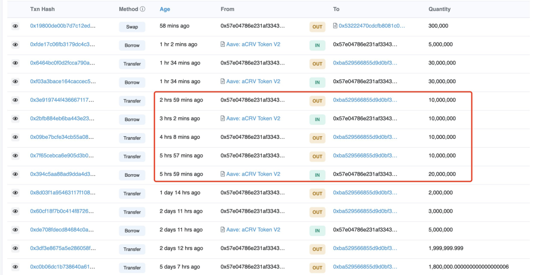Select From address in the Swap row
533x275 pixels.
tap(252, 26)
